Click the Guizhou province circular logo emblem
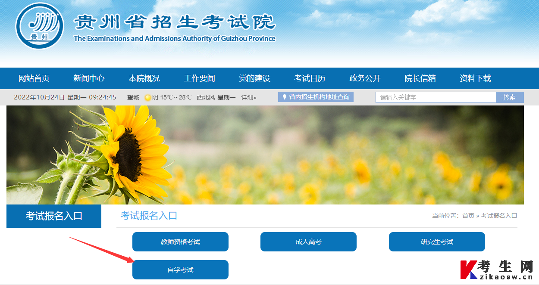Viewport: 539px width, 285px height. [x=39, y=26]
